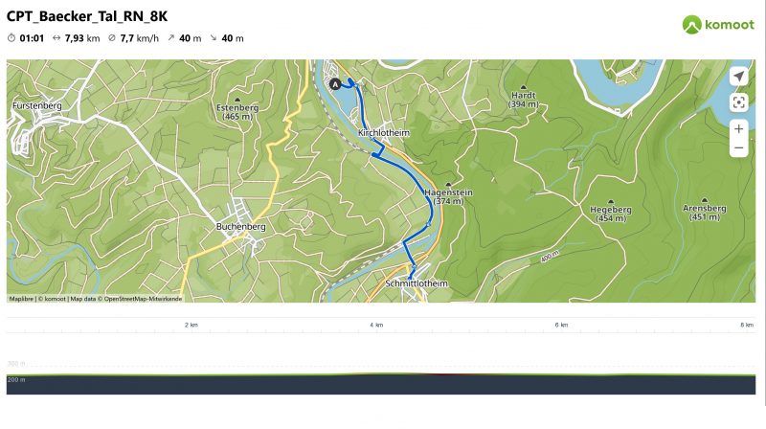Click the distance arrows icon
Image resolution: width=766 pixels, height=429 pixels.
56,38
